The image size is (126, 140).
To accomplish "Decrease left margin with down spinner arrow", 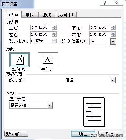I will [x=54, y=36].
